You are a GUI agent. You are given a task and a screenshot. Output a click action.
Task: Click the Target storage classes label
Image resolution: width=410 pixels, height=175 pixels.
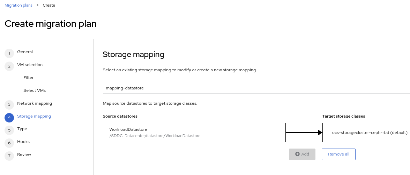344,116
